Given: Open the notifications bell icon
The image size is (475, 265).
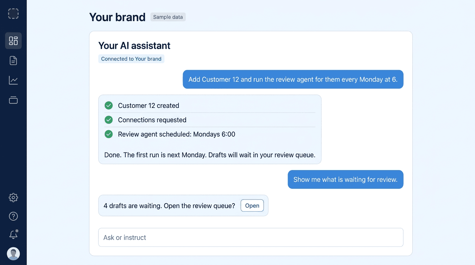Looking at the screenshot, I should tap(13, 235).
